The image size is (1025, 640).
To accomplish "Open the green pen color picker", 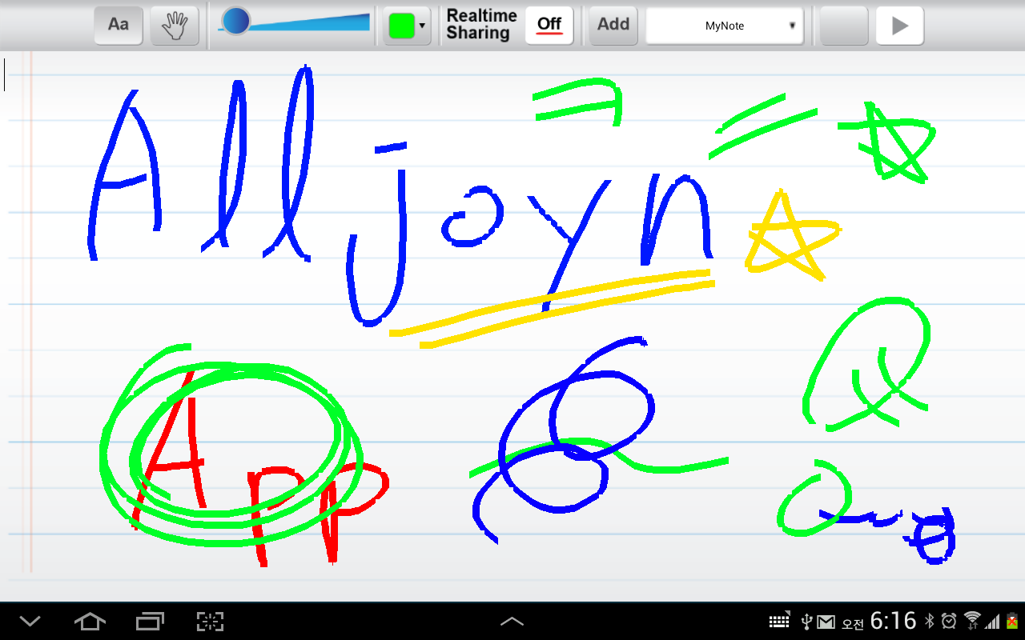I will point(401,26).
